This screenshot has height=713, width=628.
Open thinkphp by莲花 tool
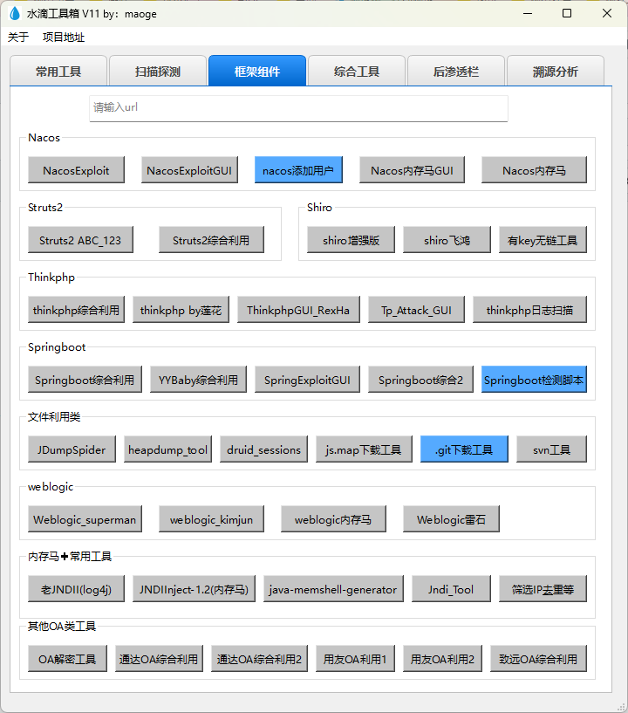[x=181, y=310]
